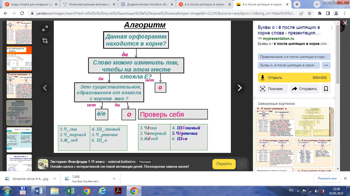This screenshot has width=350, height=196.
Task: Open ad options three-dot menu
Action: 242,164
